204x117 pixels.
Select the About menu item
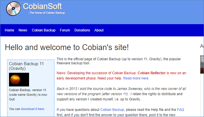(99, 30)
